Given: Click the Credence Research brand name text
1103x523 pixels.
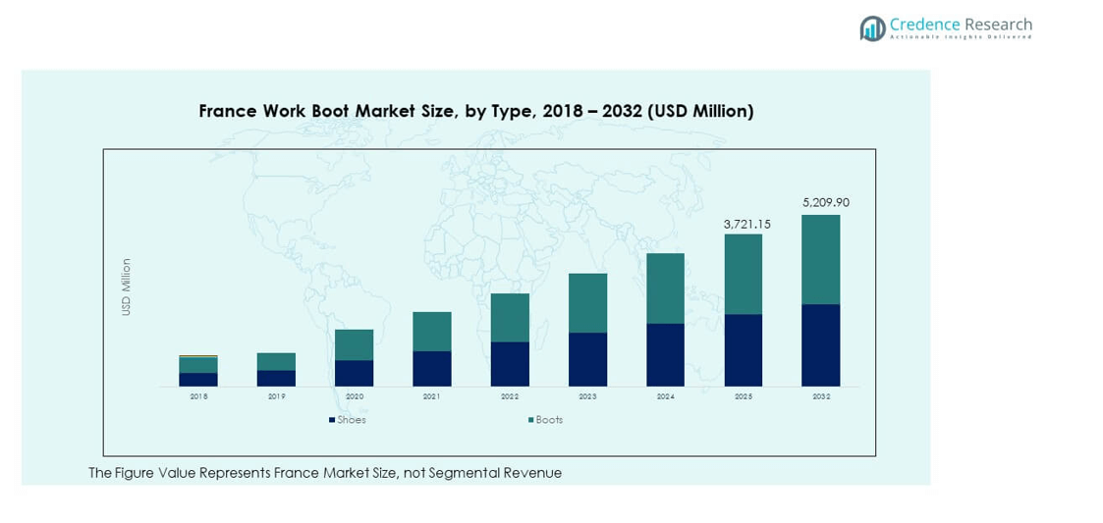Looking at the screenshot, I should 961,25.
